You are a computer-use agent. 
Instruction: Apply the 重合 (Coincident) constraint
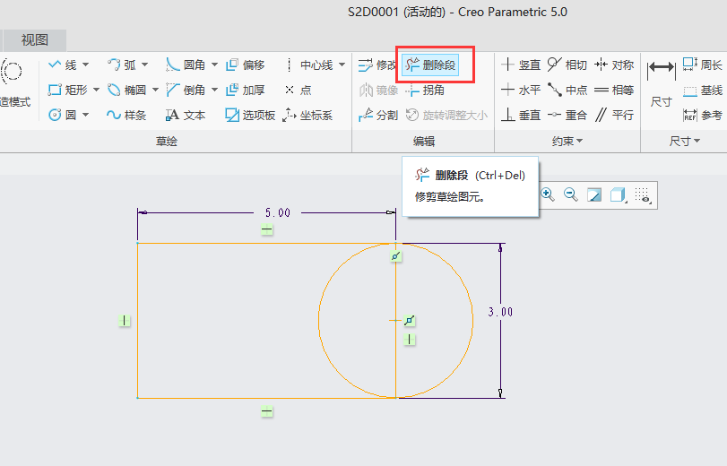pyautogui.click(x=567, y=115)
